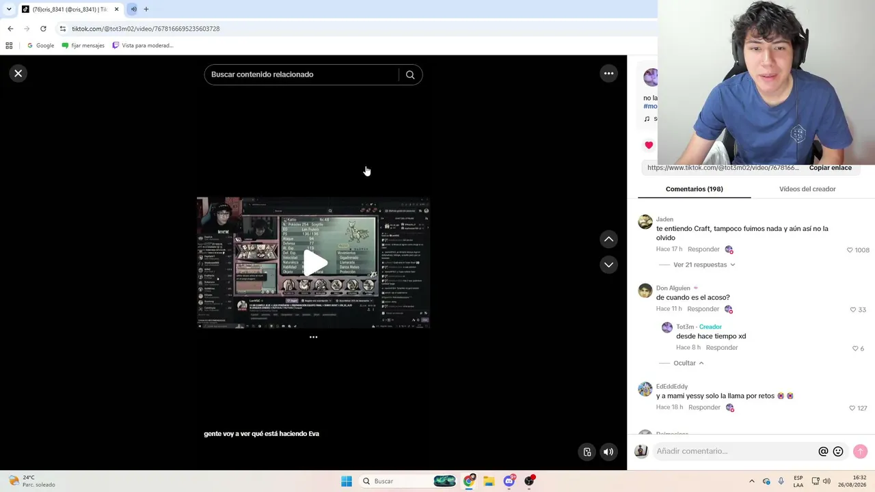This screenshot has height=492, width=875.
Task: Post the comment with the pink arrow button
Action: point(860,452)
